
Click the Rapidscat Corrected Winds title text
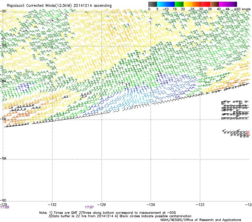59,6
